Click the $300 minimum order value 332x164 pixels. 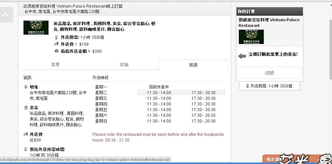coord(97,51)
